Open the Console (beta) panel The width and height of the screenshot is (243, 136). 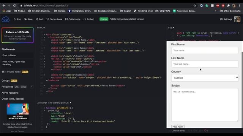click(178, 131)
